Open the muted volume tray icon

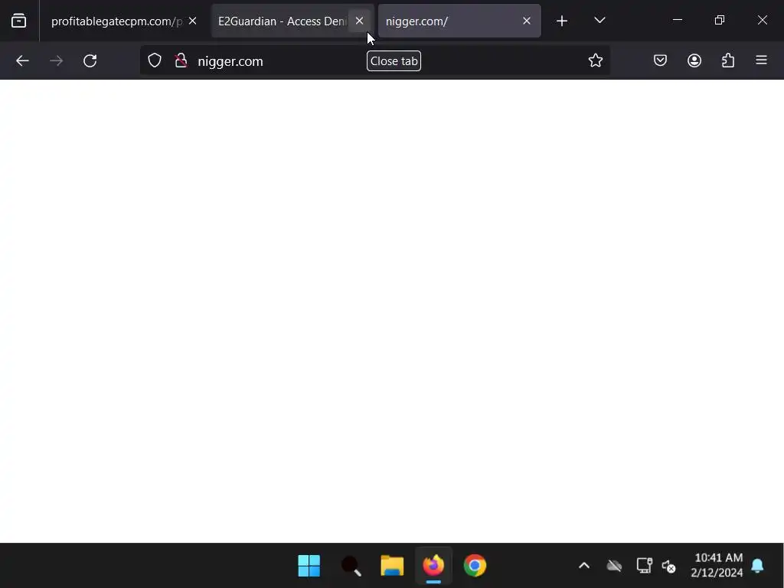click(x=669, y=566)
